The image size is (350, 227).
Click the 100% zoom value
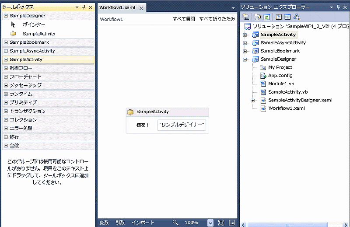click(191, 223)
